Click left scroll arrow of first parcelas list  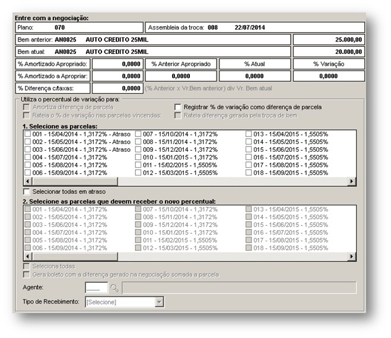click(x=28, y=181)
